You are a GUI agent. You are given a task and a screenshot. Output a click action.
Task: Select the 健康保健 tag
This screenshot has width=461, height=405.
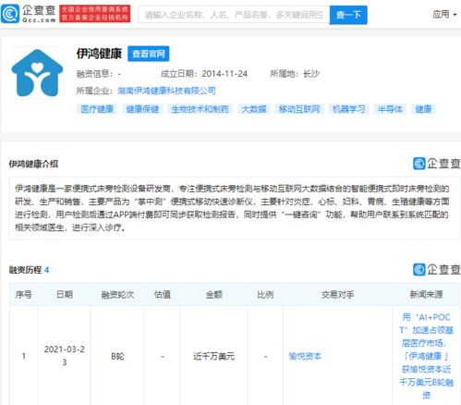pos(142,109)
